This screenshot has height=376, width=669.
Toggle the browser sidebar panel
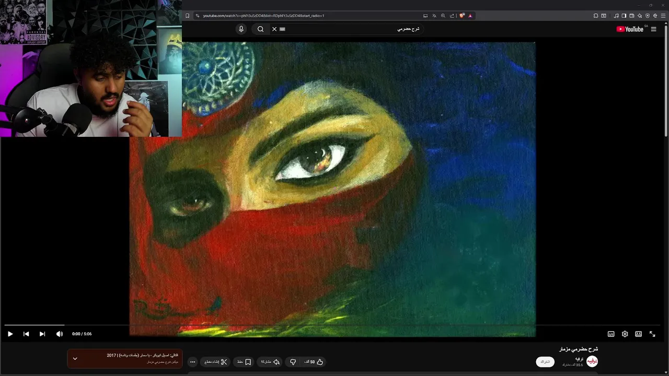[x=624, y=16]
